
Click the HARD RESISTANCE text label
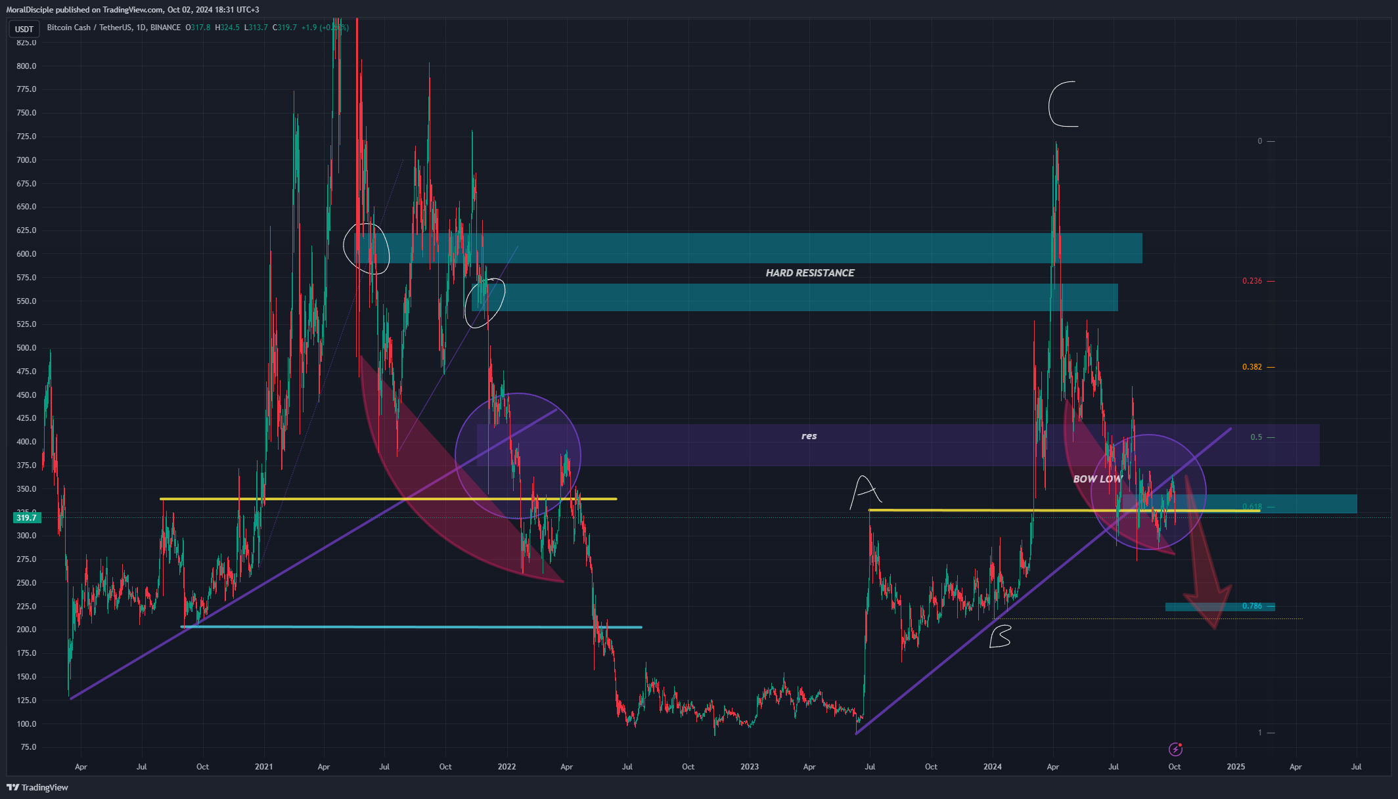[810, 273]
